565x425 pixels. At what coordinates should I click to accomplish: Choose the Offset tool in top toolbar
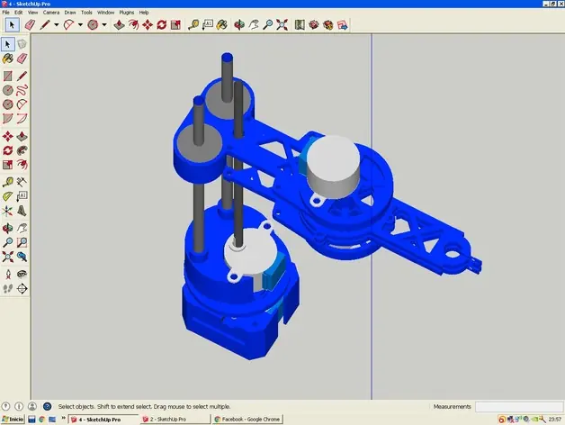(133, 25)
